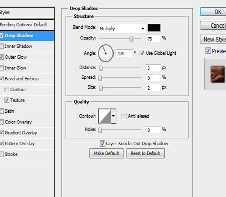226x197 pixels.
Task: Open the Stroke settings
Action: tap(11, 154)
